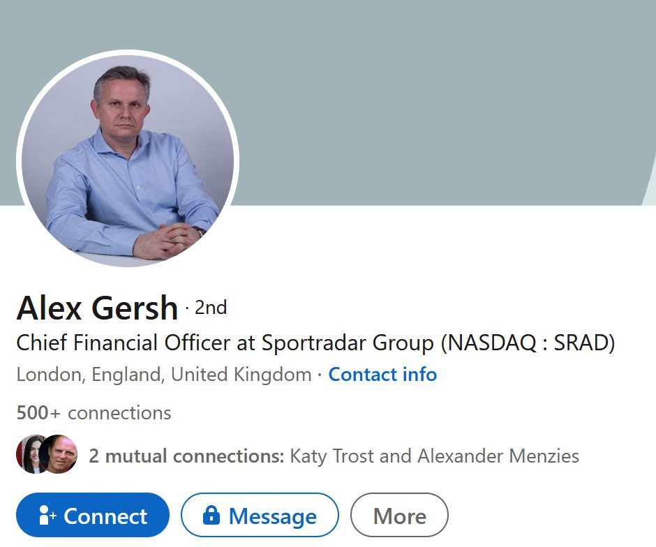Click the 2nd degree connection badge
Image resolution: width=656 pixels, height=547 pixels.
pos(210,308)
